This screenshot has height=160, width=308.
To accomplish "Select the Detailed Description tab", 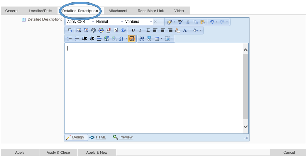I will click(80, 11).
